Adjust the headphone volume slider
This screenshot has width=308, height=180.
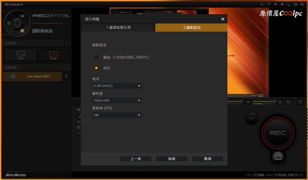pyautogui.click(x=264, y=102)
